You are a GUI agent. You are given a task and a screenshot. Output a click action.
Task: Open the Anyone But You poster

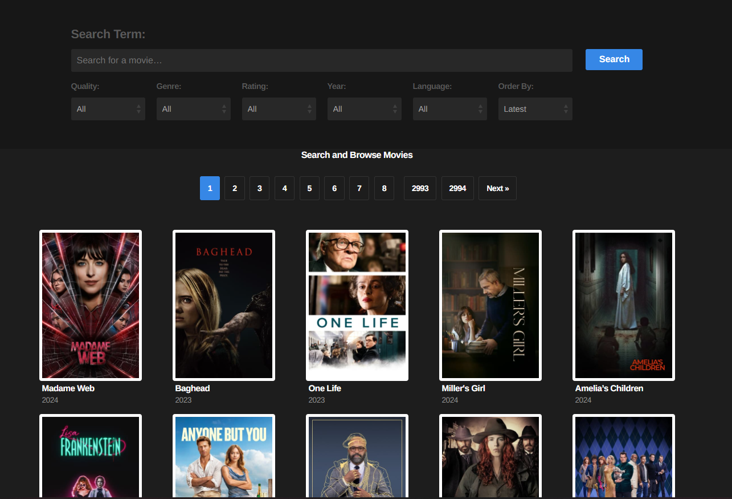tap(224, 456)
